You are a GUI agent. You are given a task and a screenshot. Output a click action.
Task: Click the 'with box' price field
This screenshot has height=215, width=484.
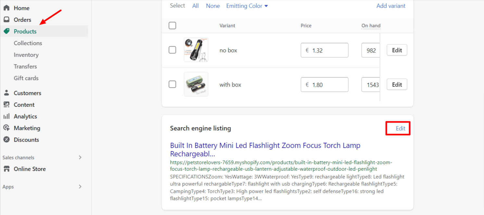tap(325, 85)
